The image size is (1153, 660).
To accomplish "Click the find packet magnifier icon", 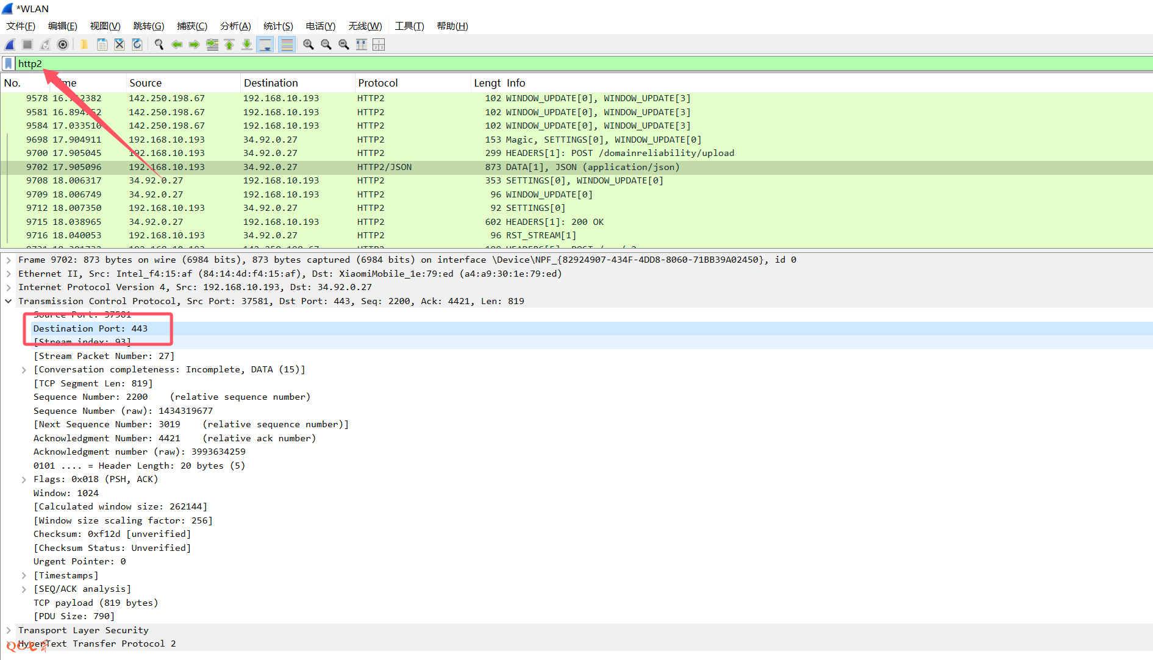I will (x=159, y=44).
